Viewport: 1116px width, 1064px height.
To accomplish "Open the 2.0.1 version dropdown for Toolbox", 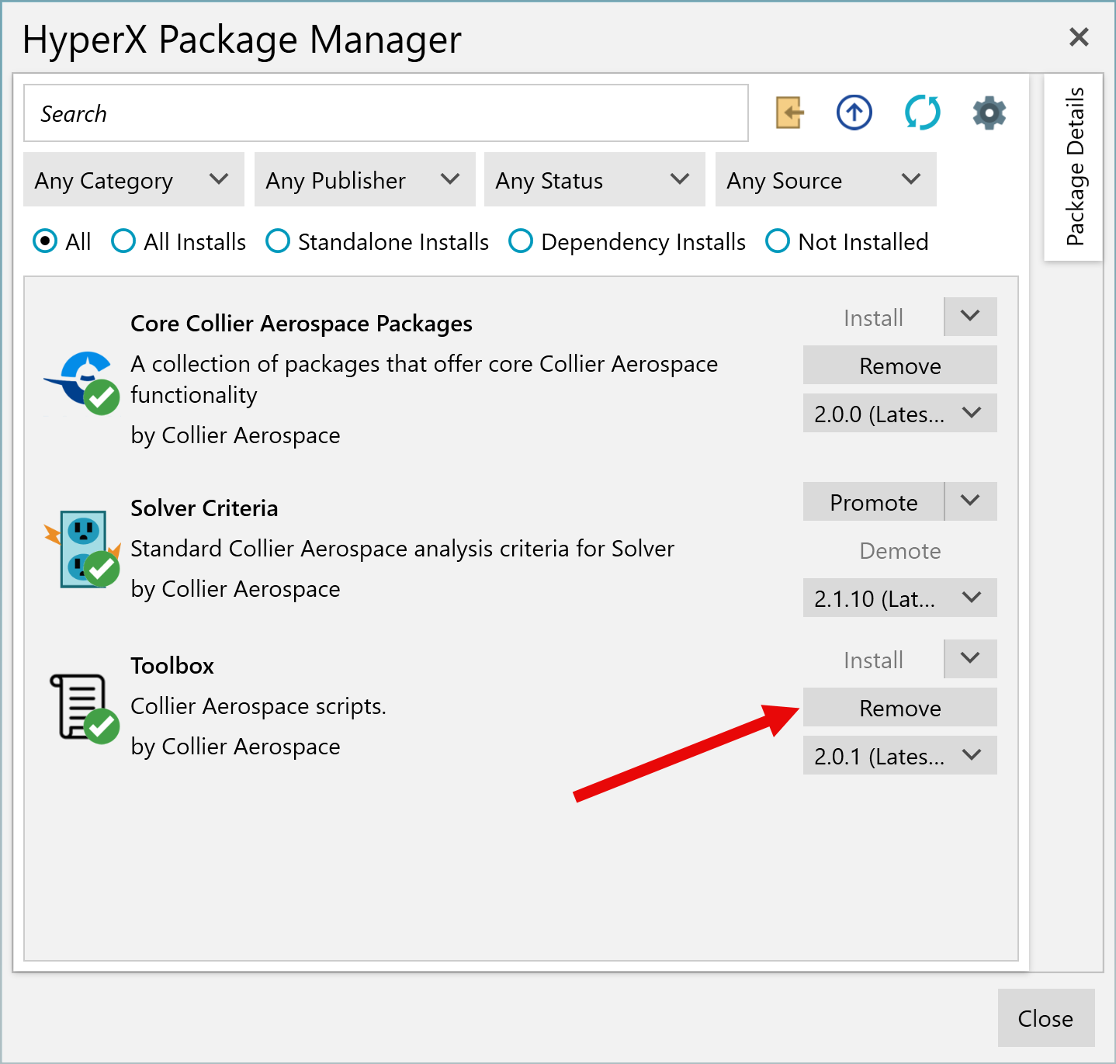I will pos(900,755).
